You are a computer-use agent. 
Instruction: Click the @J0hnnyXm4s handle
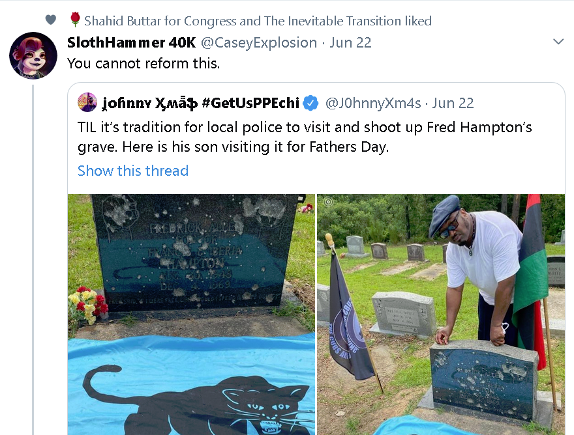[x=373, y=103]
